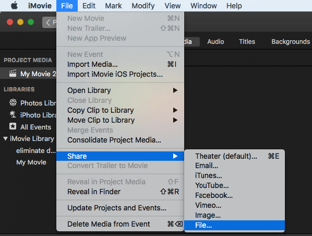Switch to the Audio tab
Viewport: 312px width, 236px height.
(215, 42)
